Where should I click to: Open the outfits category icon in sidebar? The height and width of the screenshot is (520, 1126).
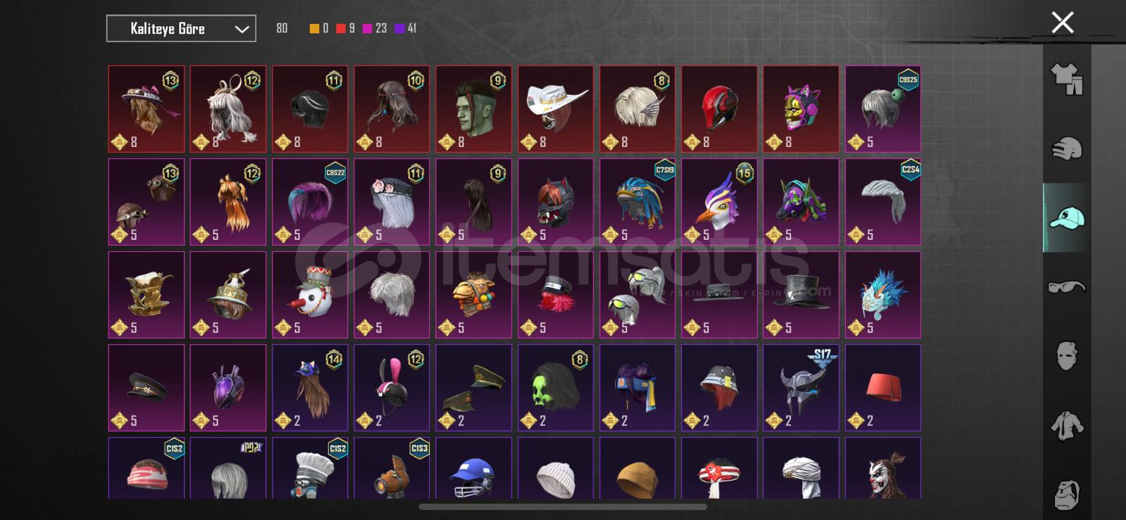pos(1067,79)
